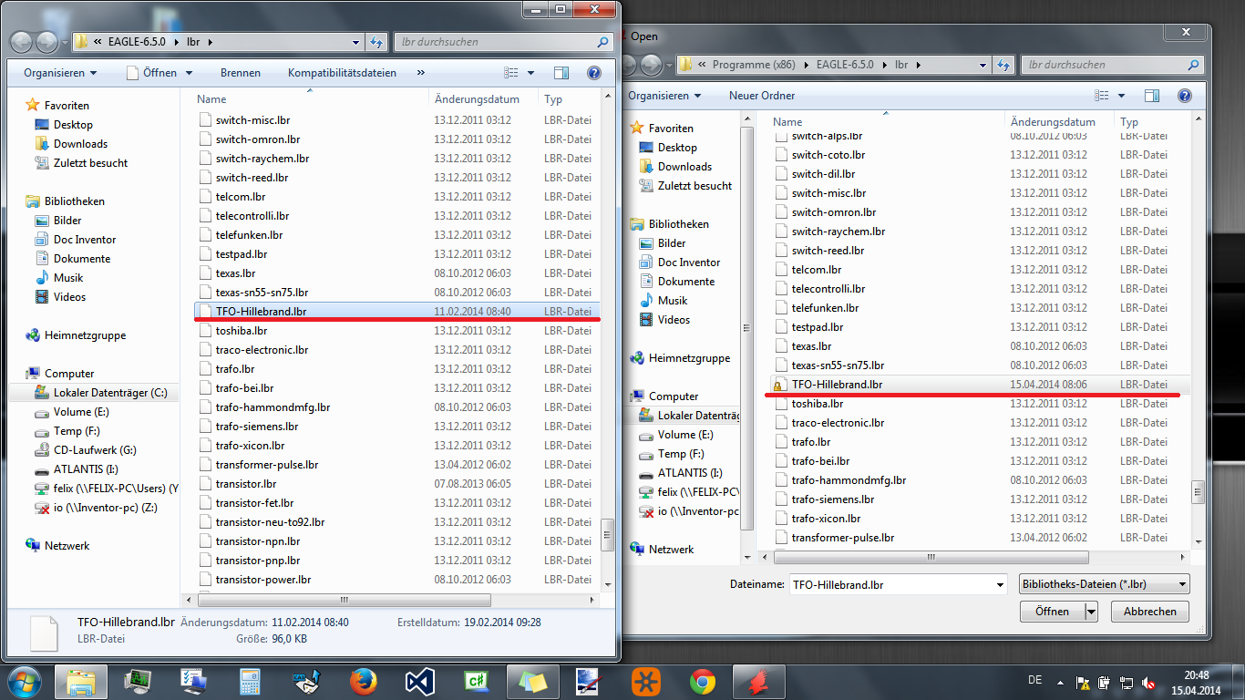The image size is (1245, 700).
Task: Open the help icon in Explorer toolbar
Action: 594,73
